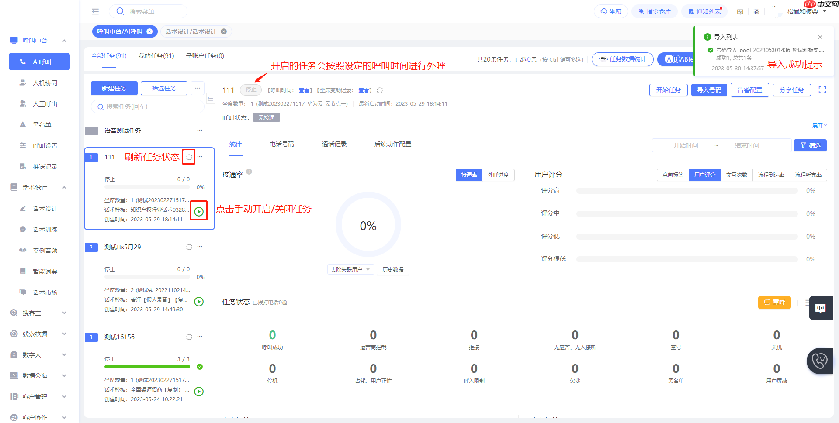Viewport: 839px width, 423px height.
Task: Select the 意向标签 segment option
Action: (673, 175)
